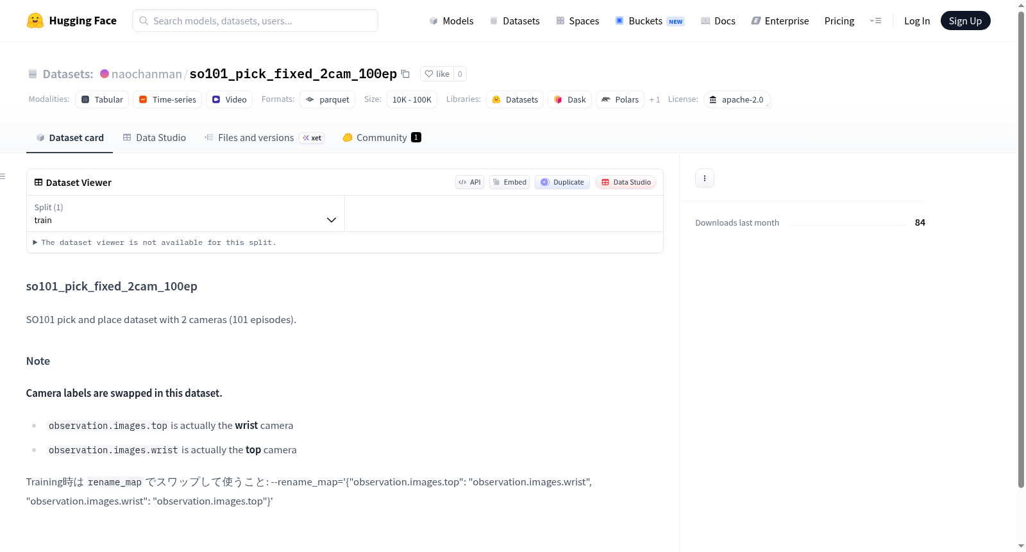Open the like count showing 0
The image size is (1026, 552).
[x=460, y=74]
